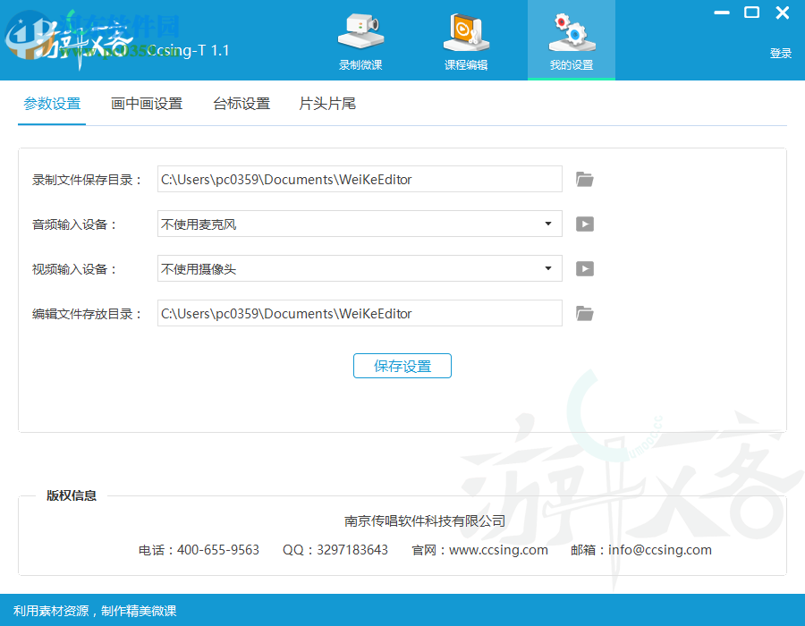The height and width of the screenshot is (626, 805).
Task: Select the 参数设置 tab
Action: pyautogui.click(x=51, y=103)
